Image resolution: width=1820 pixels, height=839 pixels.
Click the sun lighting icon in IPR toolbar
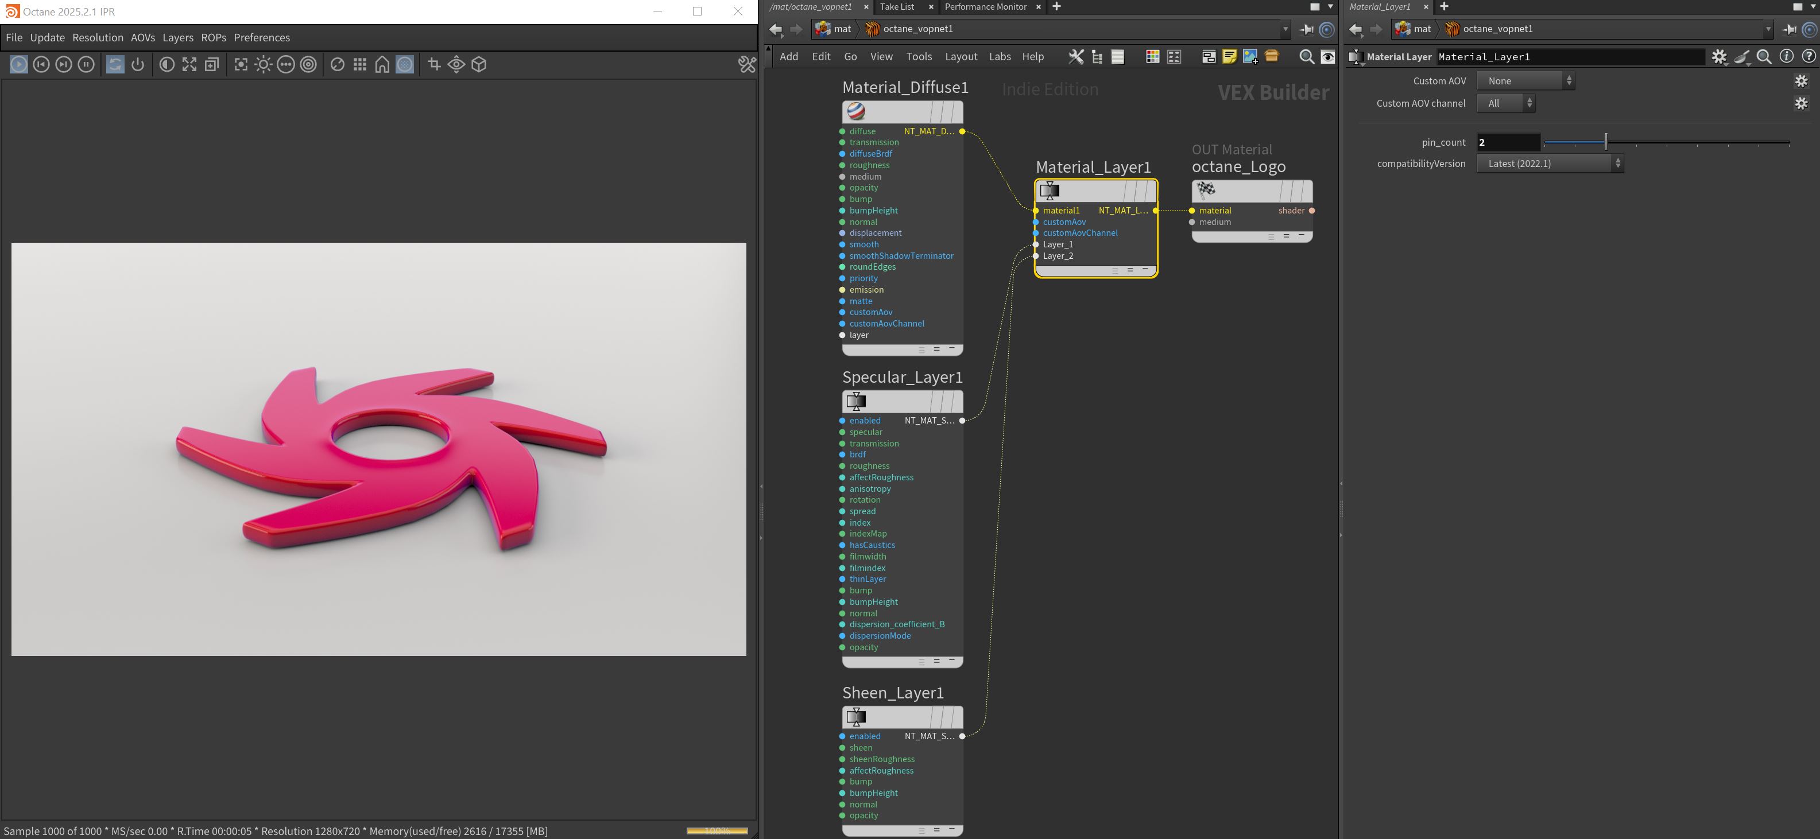[x=264, y=64]
